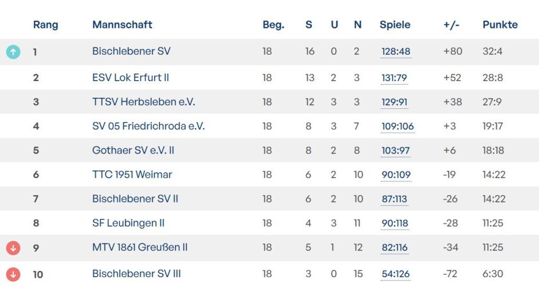
Task: Open SV 05 Friedrichroda e.V. team page
Action: tap(148, 126)
